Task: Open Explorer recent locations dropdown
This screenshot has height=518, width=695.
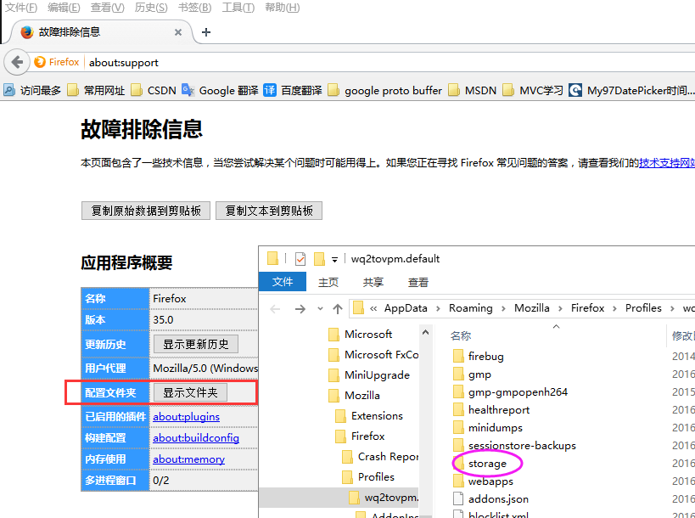Action: tap(320, 308)
